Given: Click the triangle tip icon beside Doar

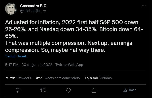Looking at the screenshot, I should tap(125, 90).
